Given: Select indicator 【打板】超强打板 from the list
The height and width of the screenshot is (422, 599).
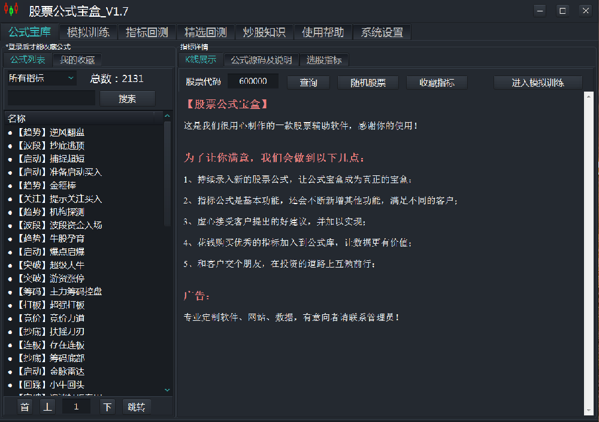Looking at the screenshot, I should coord(49,305).
